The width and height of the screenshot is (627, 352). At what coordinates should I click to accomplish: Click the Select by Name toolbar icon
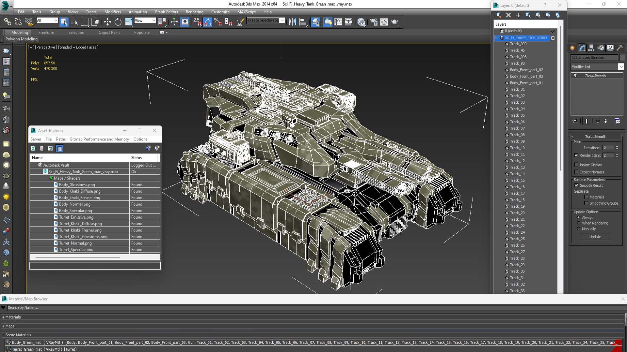[74, 22]
